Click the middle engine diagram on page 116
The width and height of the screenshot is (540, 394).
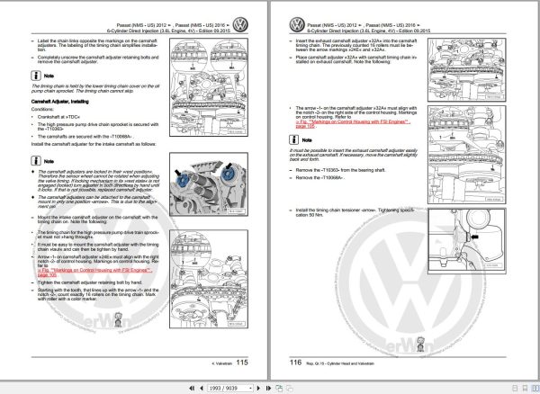(x=466, y=155)
